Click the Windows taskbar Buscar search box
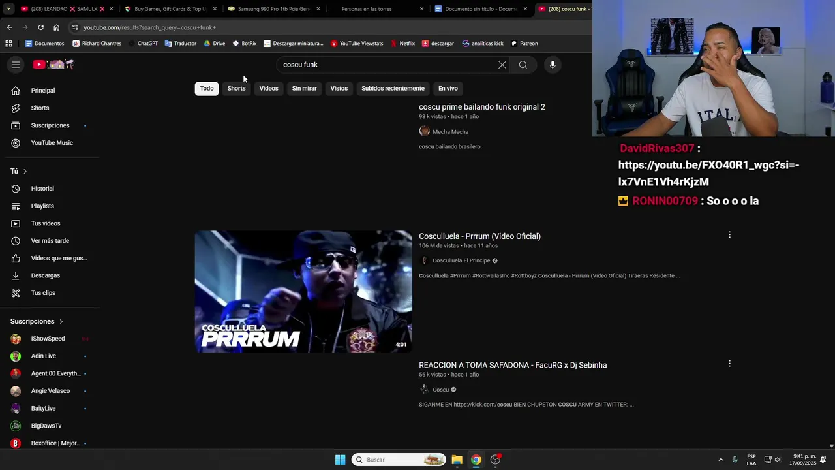 coord(398,460)
